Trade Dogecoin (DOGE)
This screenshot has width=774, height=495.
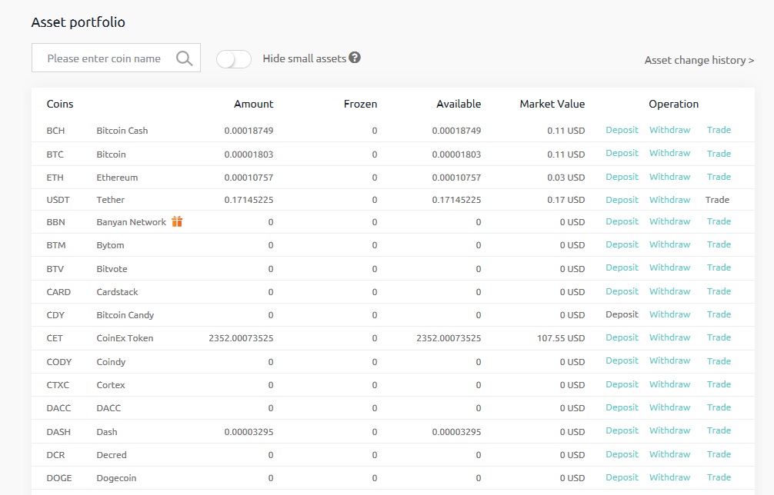719,477
